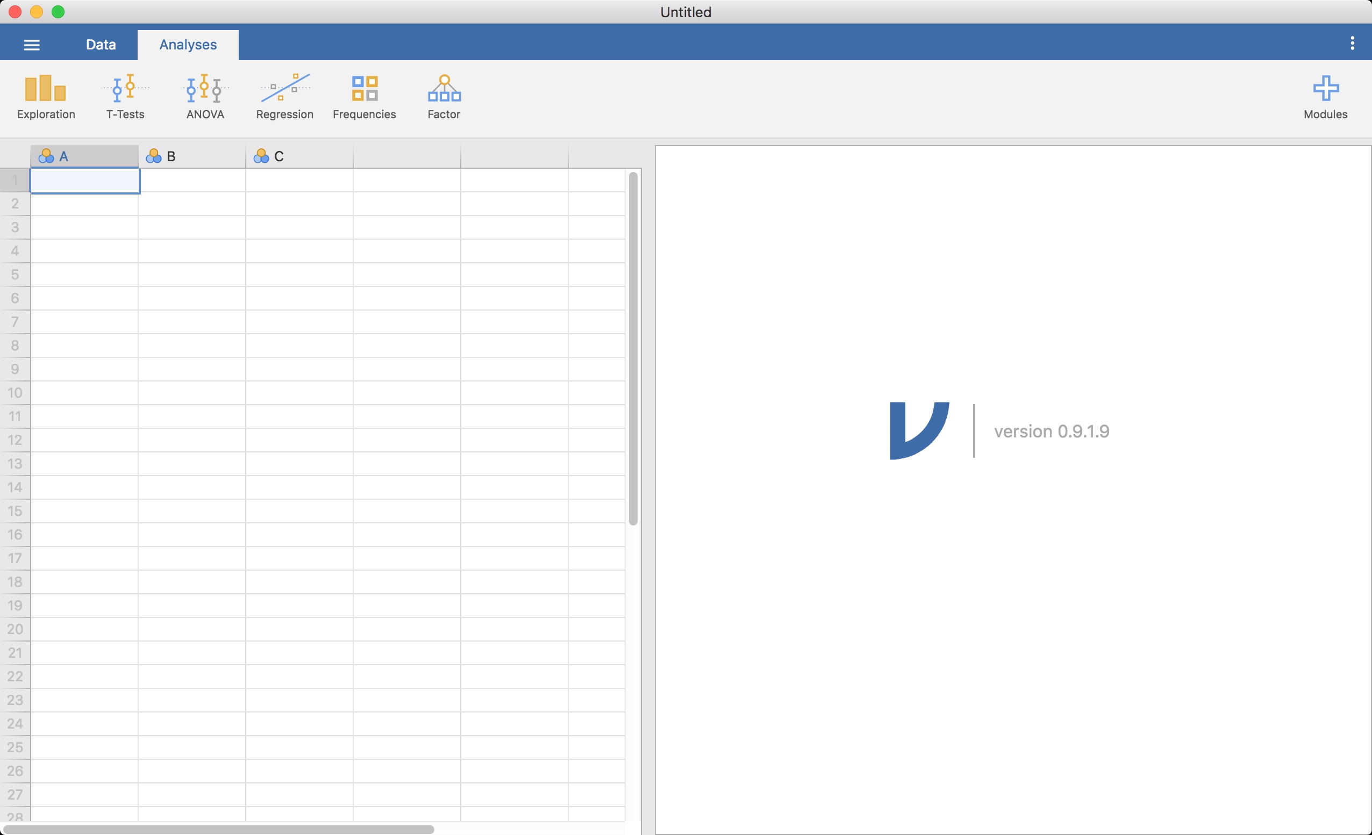Click the horizontal scrollbar of the data grid

(219, 830)
